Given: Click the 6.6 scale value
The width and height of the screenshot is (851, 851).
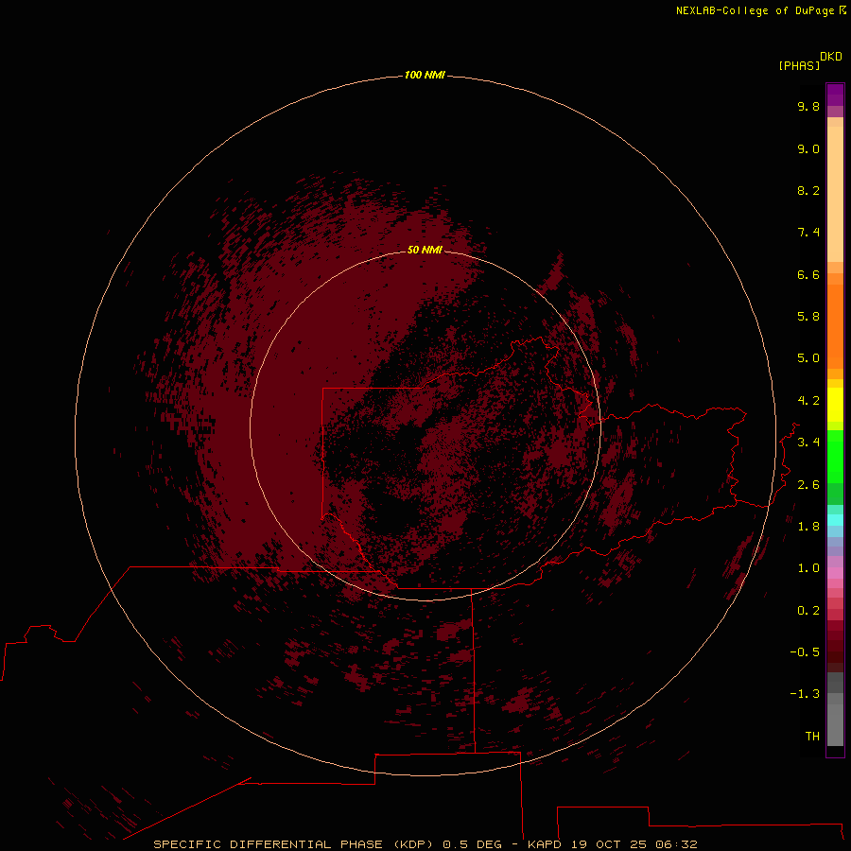Looking at the screenshot, I should click(x=808, y=274).
